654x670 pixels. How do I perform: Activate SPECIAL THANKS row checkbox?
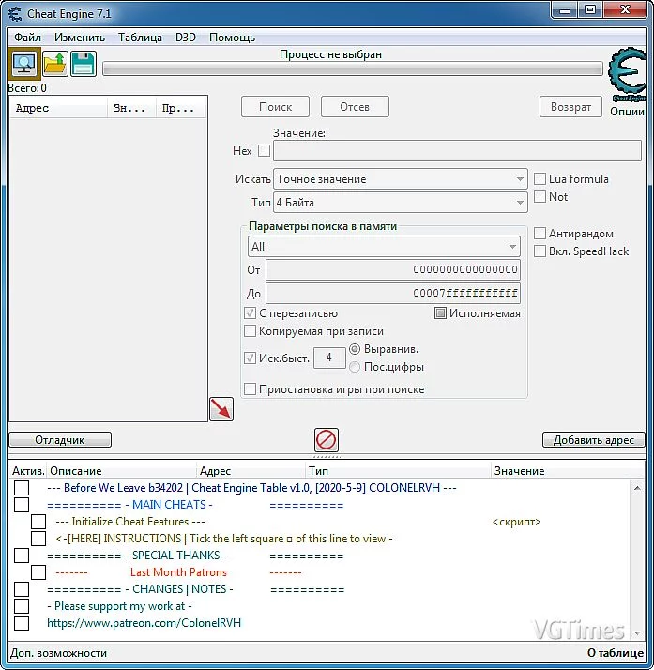coord(22,556)
